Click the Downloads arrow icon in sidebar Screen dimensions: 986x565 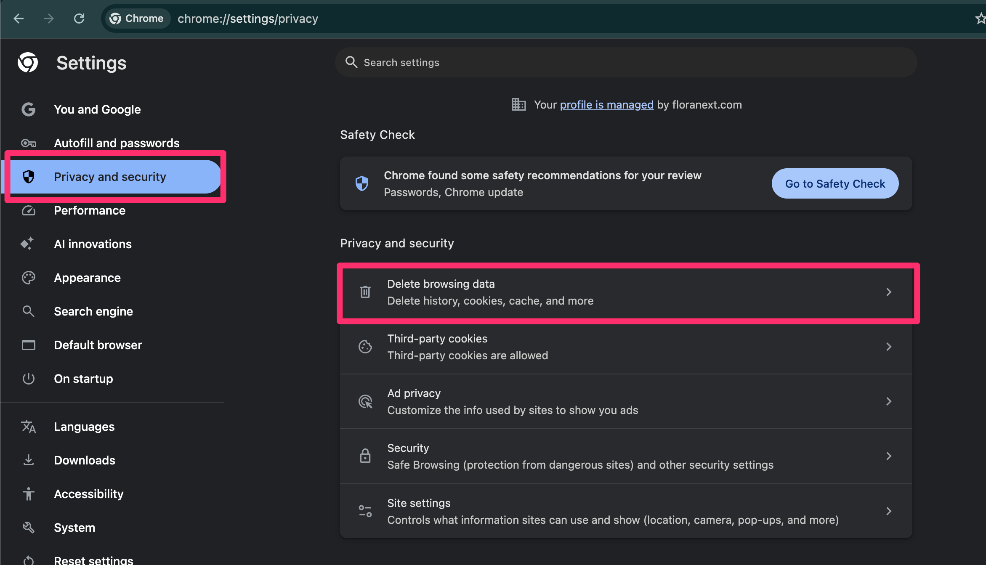tap(29, 460)
